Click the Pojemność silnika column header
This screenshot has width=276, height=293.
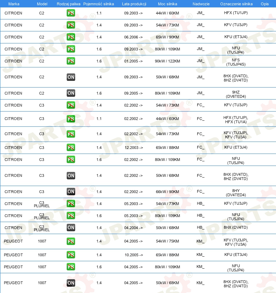[x=99, y=4]
